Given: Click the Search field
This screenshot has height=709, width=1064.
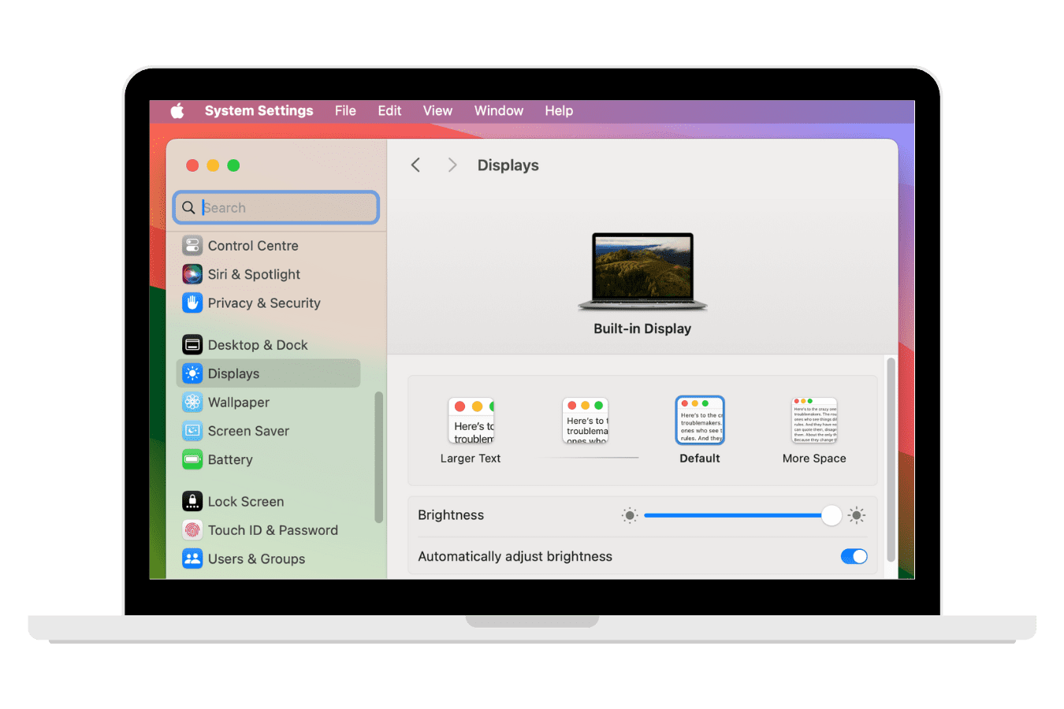Looking at the screenshot, I should click(277, 207).
